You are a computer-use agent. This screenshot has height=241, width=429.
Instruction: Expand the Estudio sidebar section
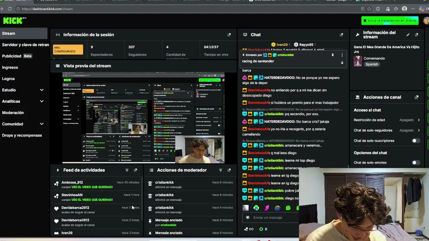(x=42, y=90)
